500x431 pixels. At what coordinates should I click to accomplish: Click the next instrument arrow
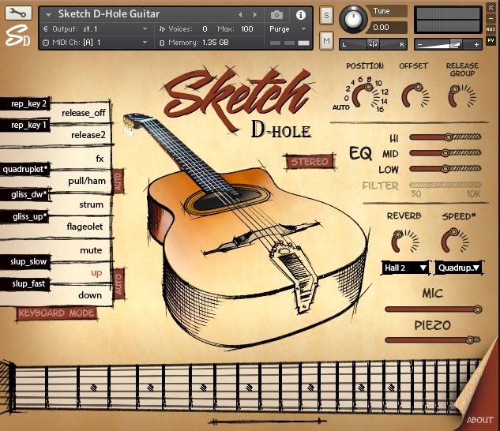point(254,15)
